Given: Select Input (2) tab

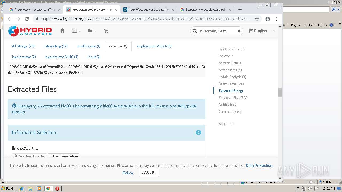Looking at the screenshot, I should coord(94,57).
